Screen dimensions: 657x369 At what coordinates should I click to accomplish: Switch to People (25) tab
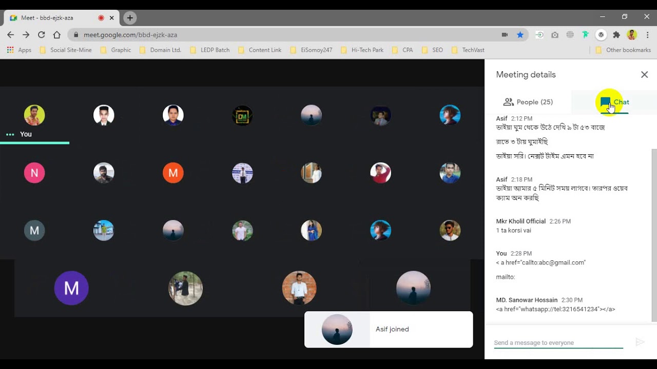528,102
